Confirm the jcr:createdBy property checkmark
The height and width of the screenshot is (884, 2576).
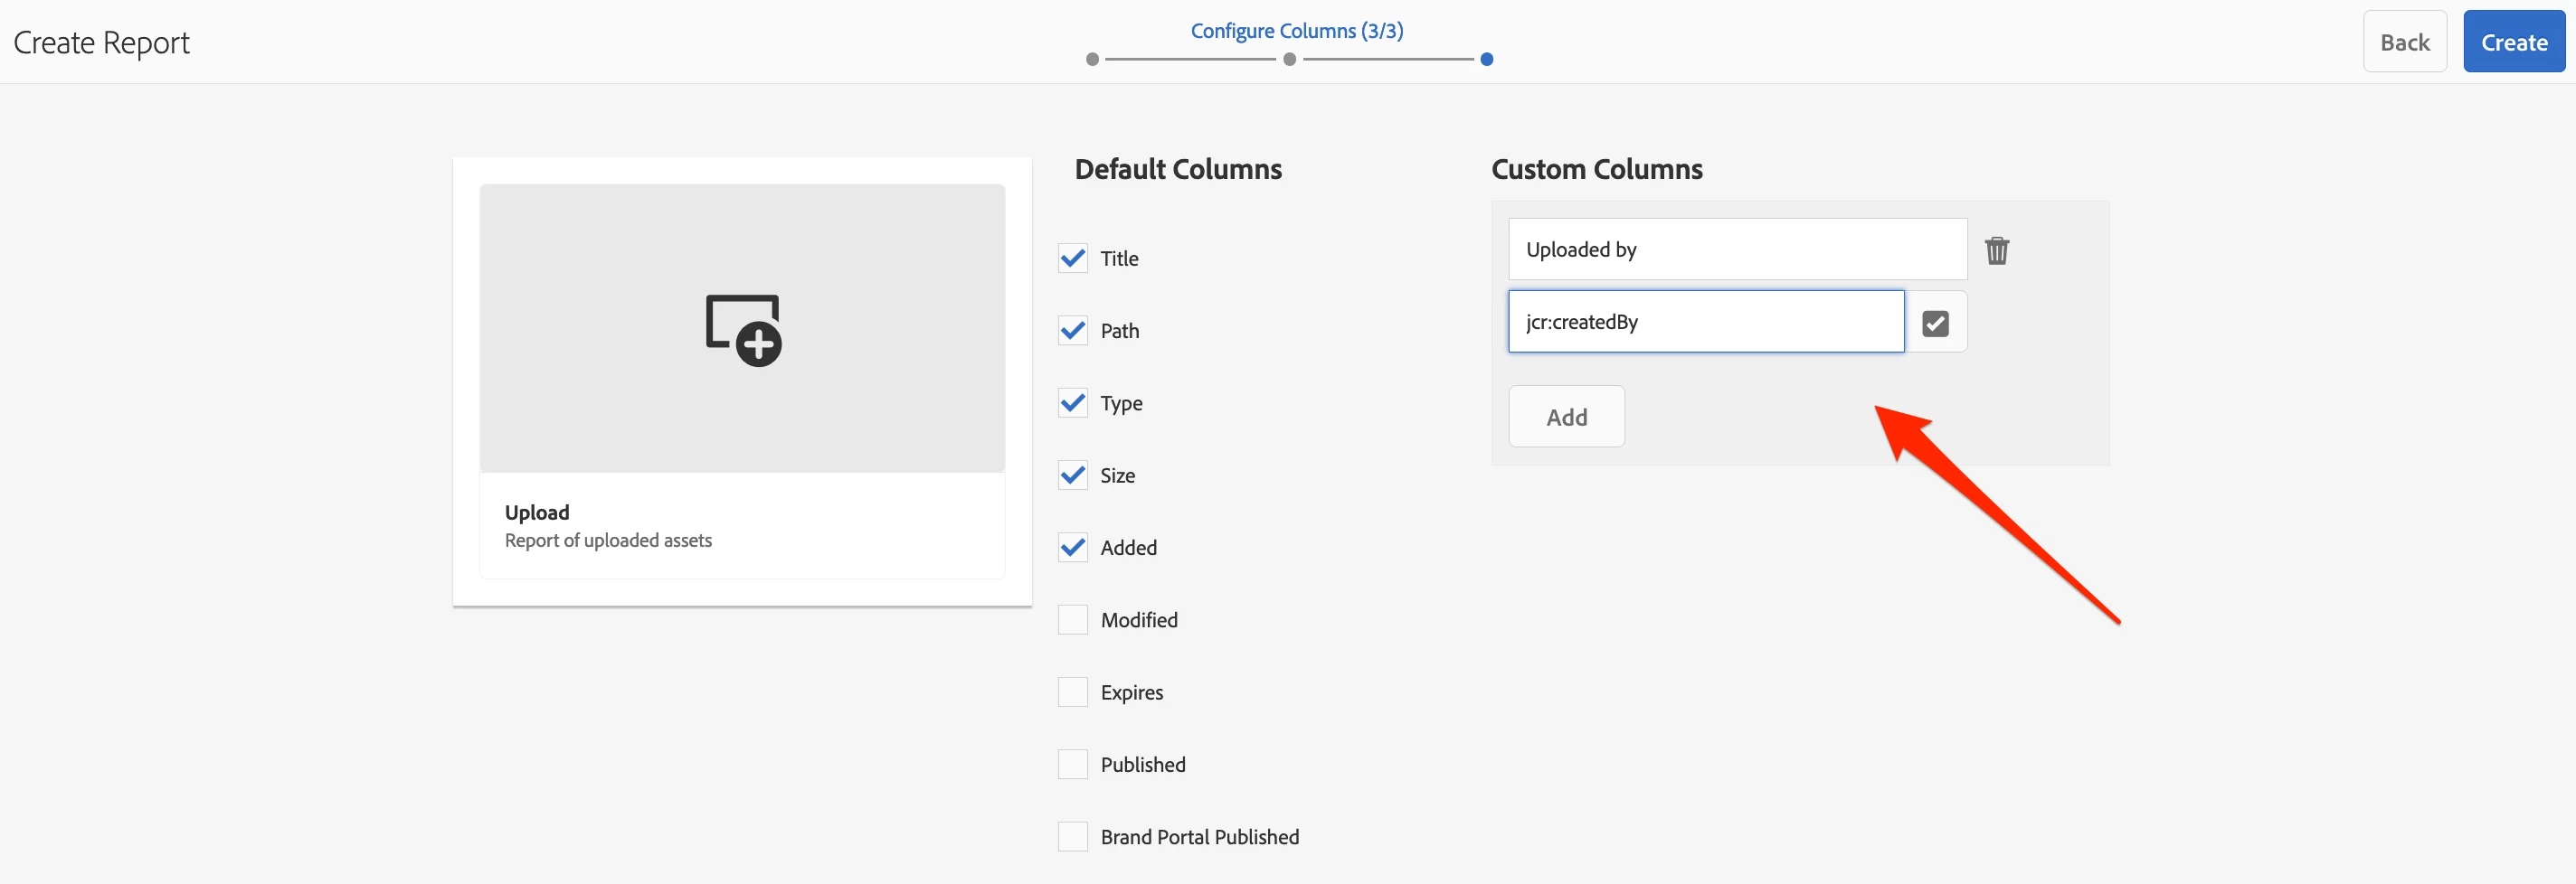click(x=1935, y=323)
